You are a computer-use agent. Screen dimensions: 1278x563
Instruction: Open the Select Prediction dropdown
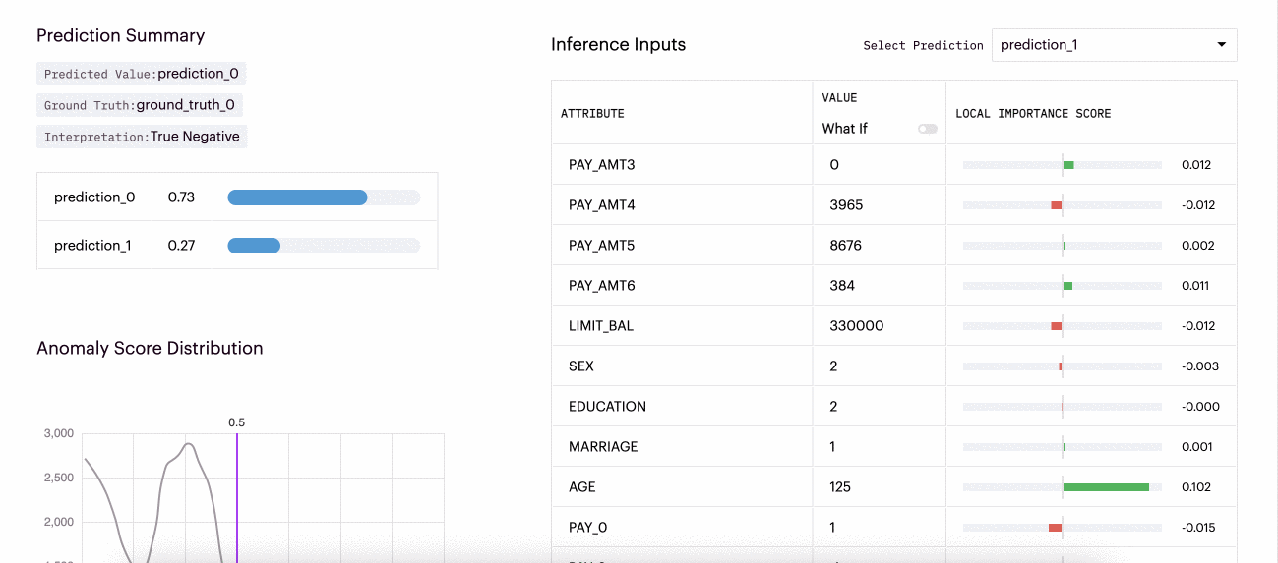(x=1113, y=45)
